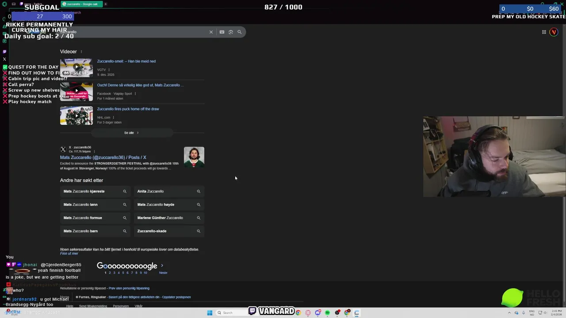Open 'Ouch! Denne så virkelig ikke god ut' link
This screenshot has width=566, height=318.
(x=140, y=85)
